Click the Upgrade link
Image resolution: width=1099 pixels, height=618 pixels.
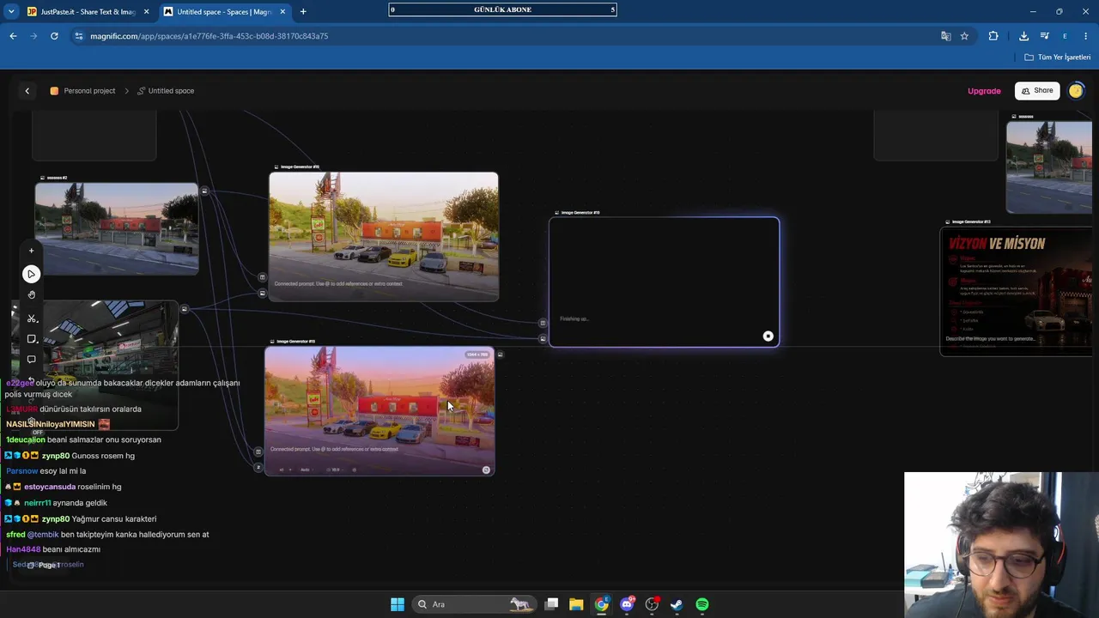pos(984,91)
